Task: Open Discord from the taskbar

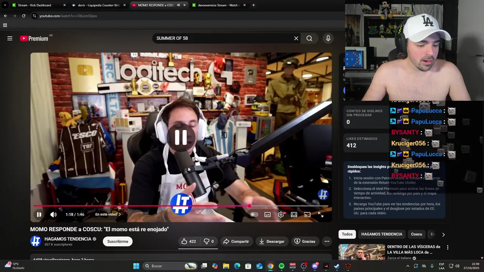Action: coord(315,266)
